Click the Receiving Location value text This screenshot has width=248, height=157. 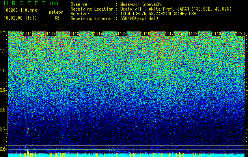176,9
